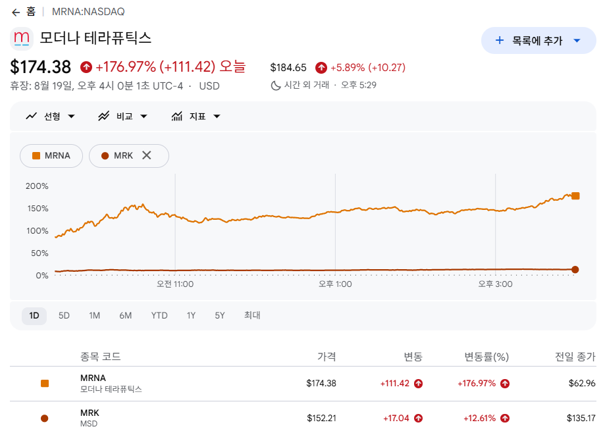The width and height of the screenshot is (603, 435).
Task: Click the brown MRK endpoint marker on chart
Action: coord(575,270)
